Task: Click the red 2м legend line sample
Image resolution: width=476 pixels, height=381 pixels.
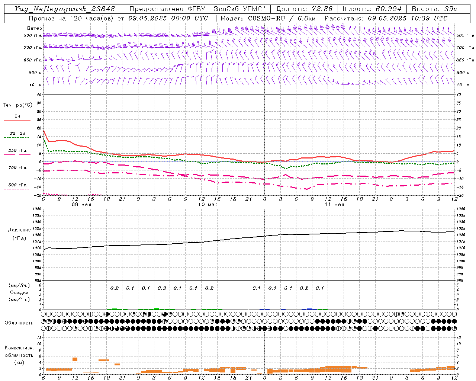Action: [17, 121]
